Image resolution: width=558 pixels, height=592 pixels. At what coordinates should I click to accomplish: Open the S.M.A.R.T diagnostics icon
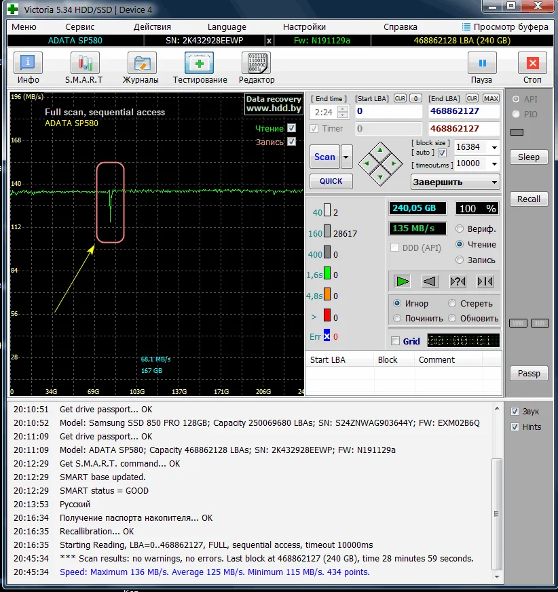click(x=84, y=63)
